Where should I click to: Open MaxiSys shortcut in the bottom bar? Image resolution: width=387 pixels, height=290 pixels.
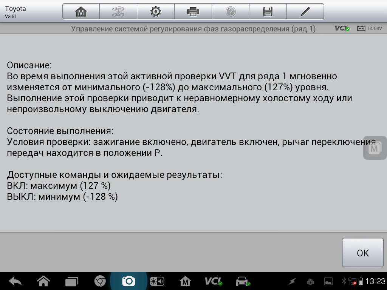[185, 281]
